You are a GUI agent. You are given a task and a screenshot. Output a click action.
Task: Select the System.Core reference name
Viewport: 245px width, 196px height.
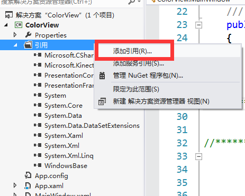[63, 106]
